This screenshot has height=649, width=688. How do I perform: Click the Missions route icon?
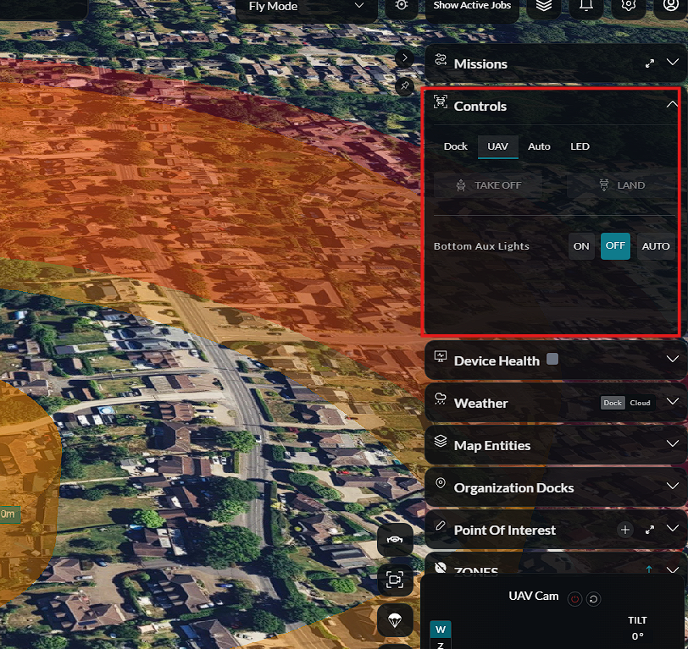tap(441, 59)
